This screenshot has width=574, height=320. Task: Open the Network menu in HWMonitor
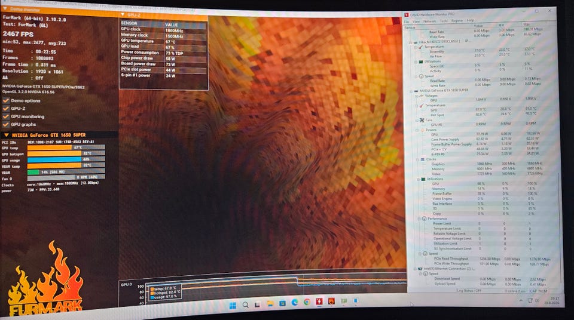(430, 21)
